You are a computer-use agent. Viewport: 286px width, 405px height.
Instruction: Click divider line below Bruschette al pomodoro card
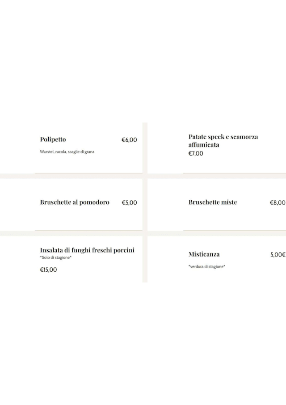[x=88, y=231]
